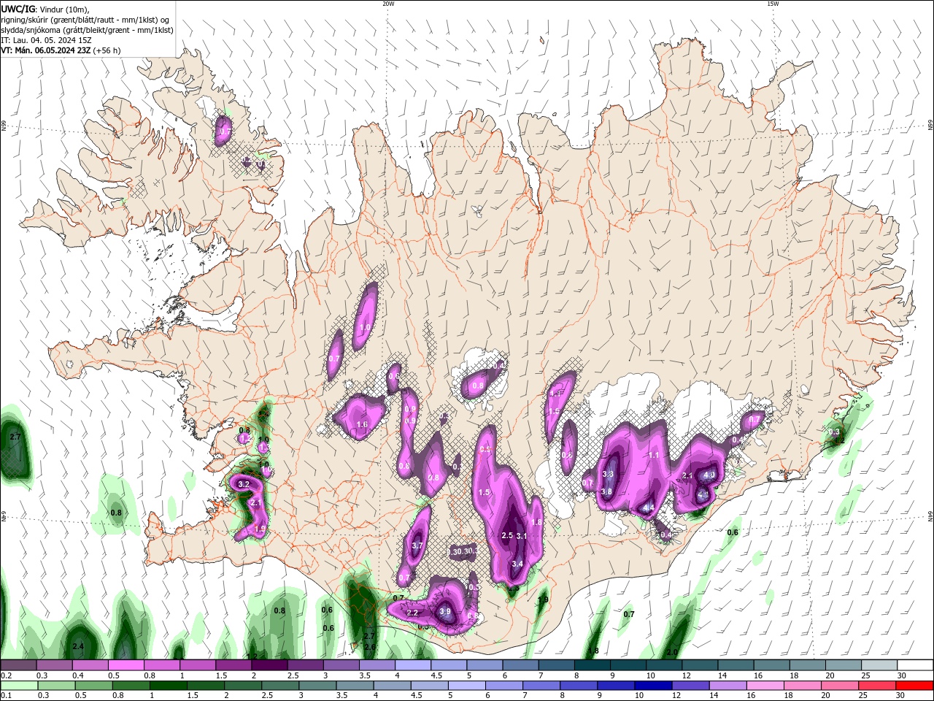Select the white swatch ending the snow scale
The height and width of the screenshot is (701, 934).
(915, 665)
